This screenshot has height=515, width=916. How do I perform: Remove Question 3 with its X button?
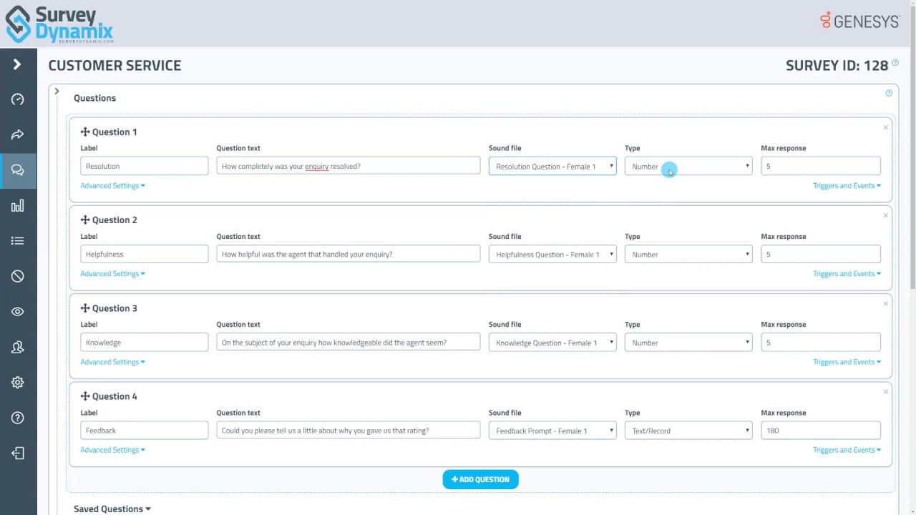[885, 304]
